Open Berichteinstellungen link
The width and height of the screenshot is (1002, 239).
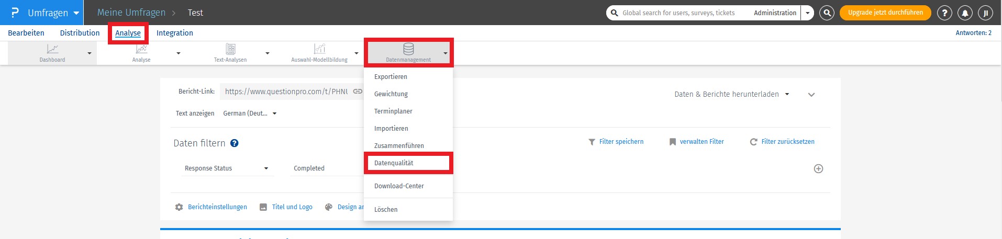click(217, 207)
